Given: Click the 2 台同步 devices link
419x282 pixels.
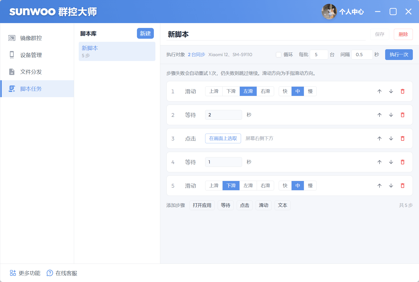Looking at the screenshot, I should pyautogui.click(x=196, y=55).
